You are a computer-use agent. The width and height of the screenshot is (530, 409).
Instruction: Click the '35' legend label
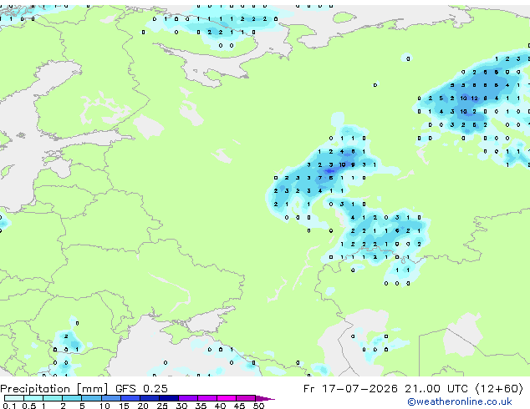tap(201, 406)
